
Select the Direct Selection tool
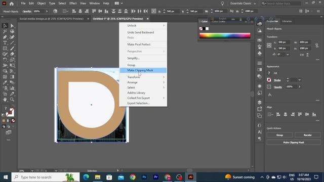pyautogui.click(x=12, y=26)
